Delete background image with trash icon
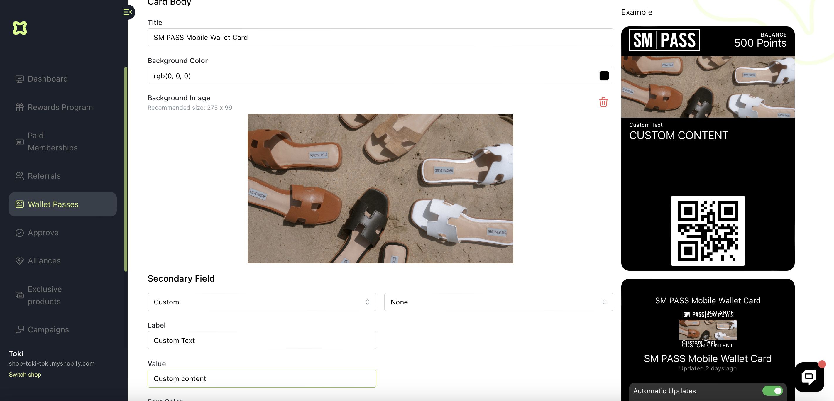 pyautogui.click(x=603, y=102)
